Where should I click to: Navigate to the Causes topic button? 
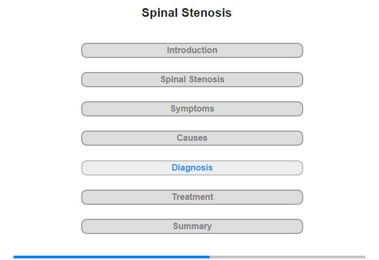(192, 138)
